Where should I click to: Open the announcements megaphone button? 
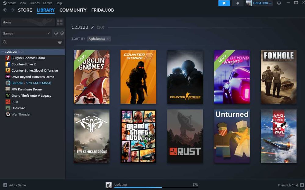224,3
